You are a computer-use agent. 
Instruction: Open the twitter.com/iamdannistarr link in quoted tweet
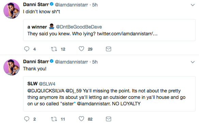click(127, 34)
